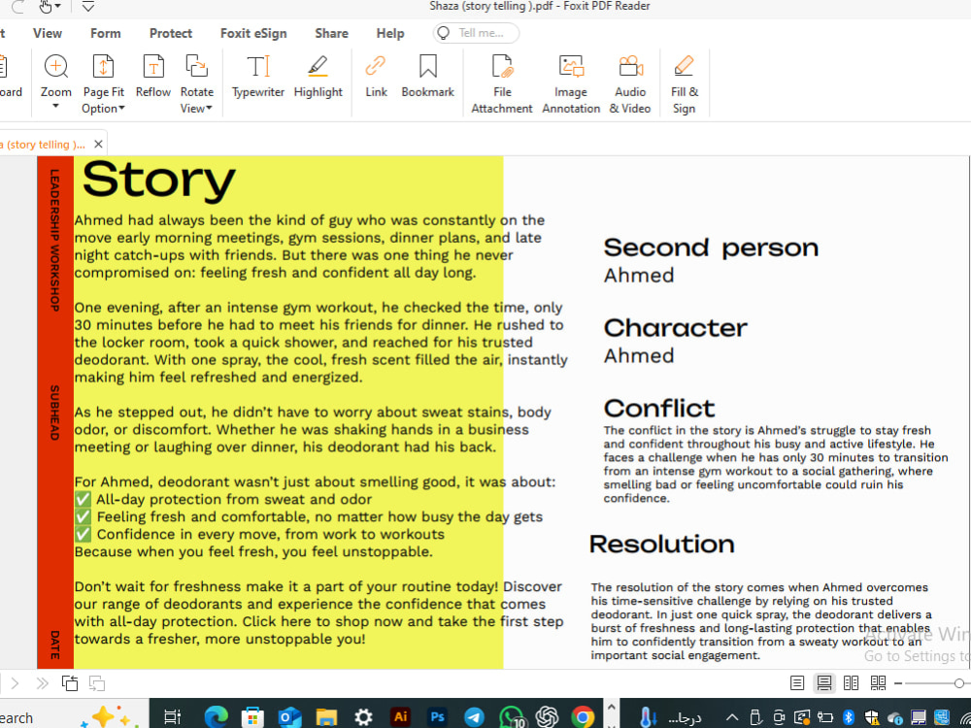Open the Form ribbon tab
971x728 pixels.
tap(105, 33)
